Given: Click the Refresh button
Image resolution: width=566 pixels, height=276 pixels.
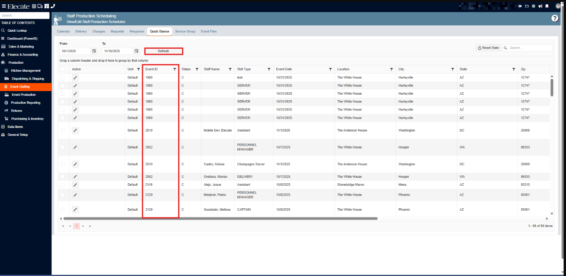Looking at the screenshot, I should tap(163, 51).
